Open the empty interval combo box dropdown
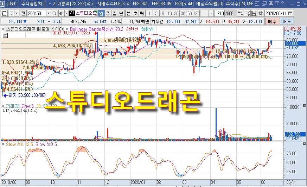This screenshot has width=307, height=187. pos(211,13)
